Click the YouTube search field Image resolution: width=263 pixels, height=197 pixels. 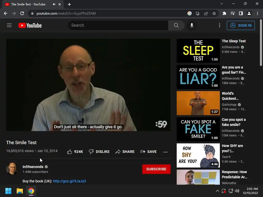(x=118, y=25)
